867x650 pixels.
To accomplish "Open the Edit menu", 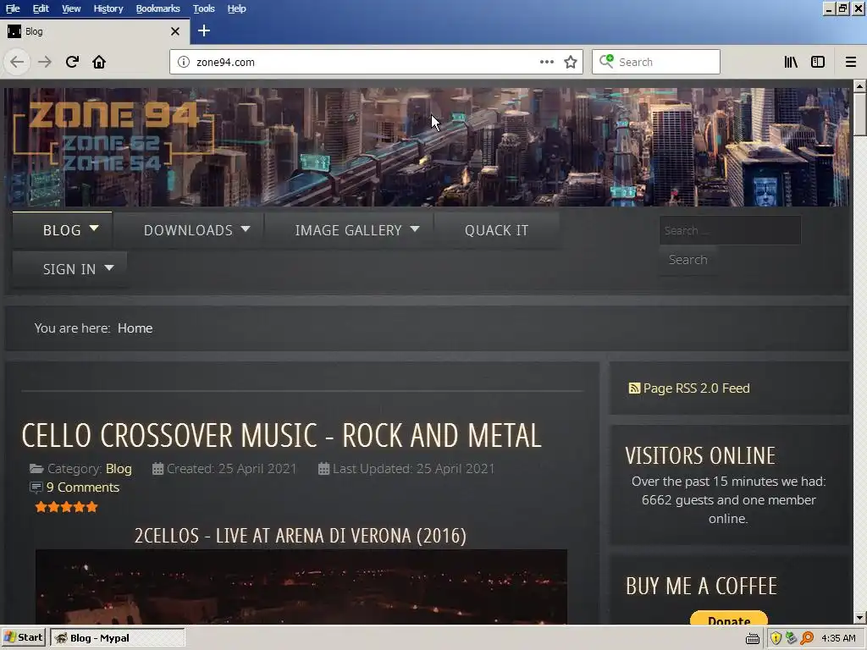I will (x=41, y=8).
